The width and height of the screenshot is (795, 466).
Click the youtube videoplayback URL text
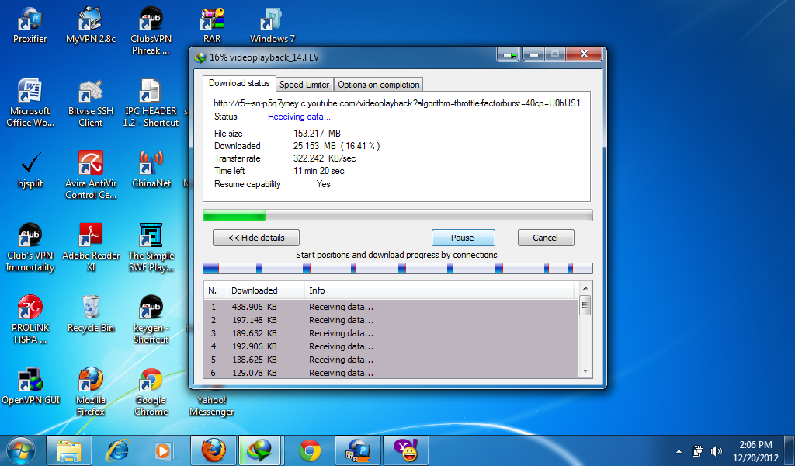click(397, 103)
